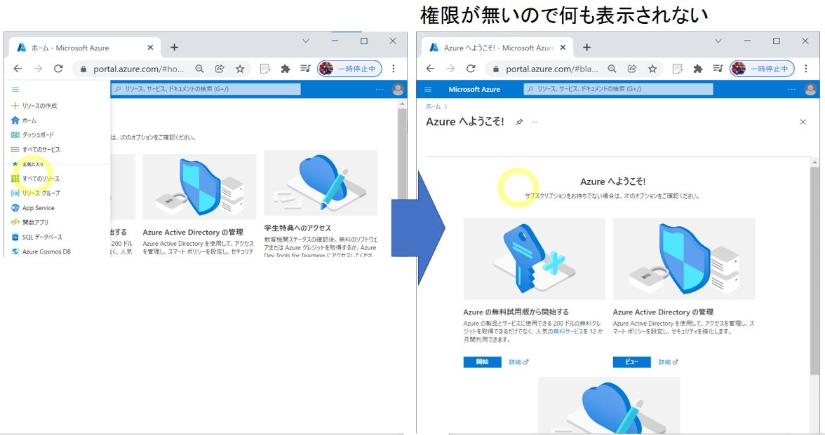This screenshot has height=435, width=825.
Task: Click リソースの作成 plus icon in sidebar
Action: coord(15,106)
